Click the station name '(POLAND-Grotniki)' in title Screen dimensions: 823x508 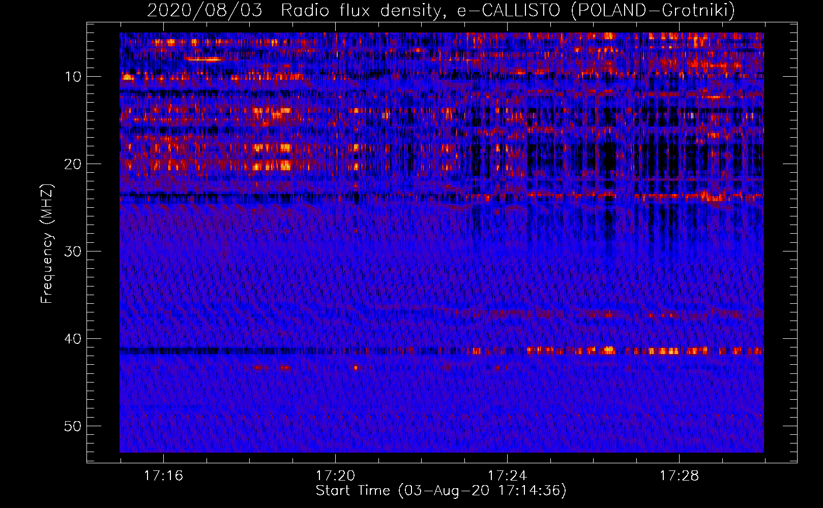pyautogui.click(x=653, y=11)
